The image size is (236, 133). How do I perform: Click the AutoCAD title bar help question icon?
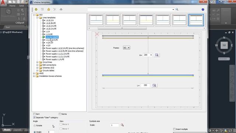point(212,2)
